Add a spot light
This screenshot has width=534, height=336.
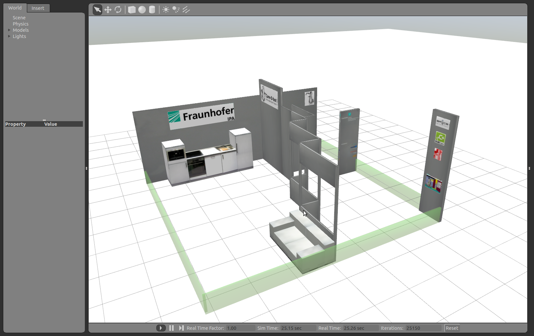coord(176,10)
